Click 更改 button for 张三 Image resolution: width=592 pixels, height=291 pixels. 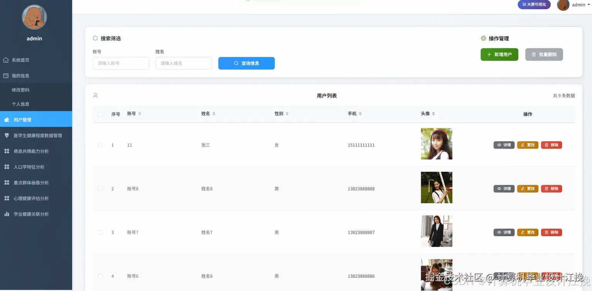click(528, 145)
